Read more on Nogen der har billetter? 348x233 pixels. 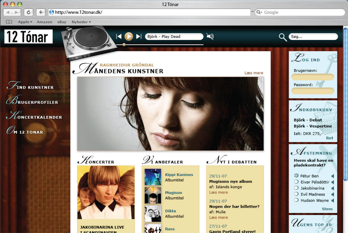219,217
